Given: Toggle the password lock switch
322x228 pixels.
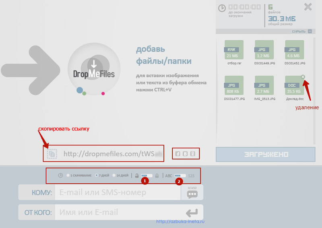Looking at the screenshot, I should pos(147,176).
